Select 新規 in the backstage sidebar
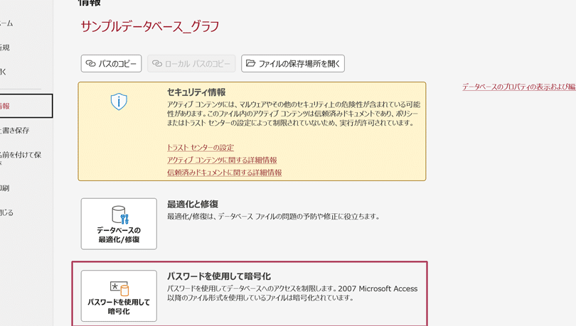Image resolution: width=576 pixels, height=326 pixels. point(5,48)
